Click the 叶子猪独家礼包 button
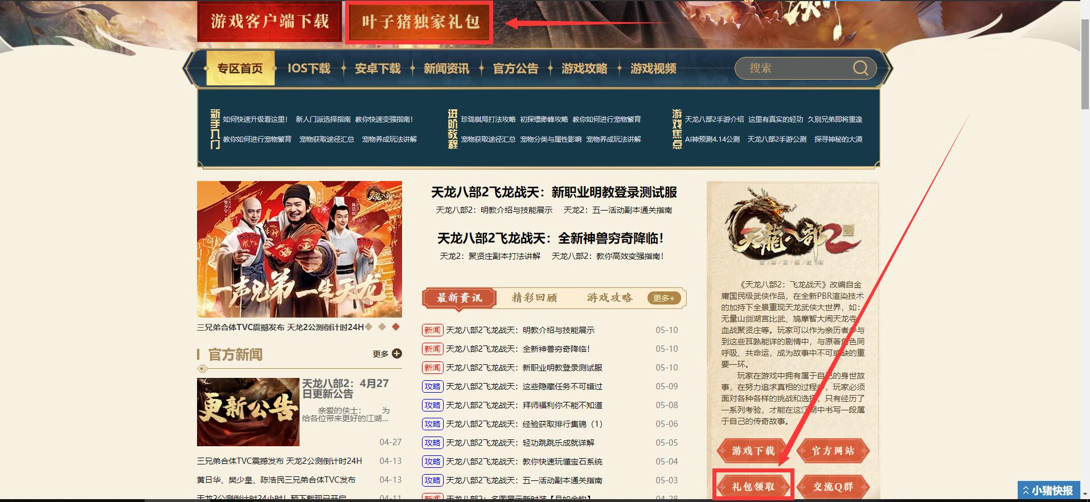This screenshot has width=1090, height=502. 420,22
